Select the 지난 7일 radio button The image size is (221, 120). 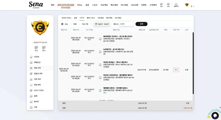(79, 24)
